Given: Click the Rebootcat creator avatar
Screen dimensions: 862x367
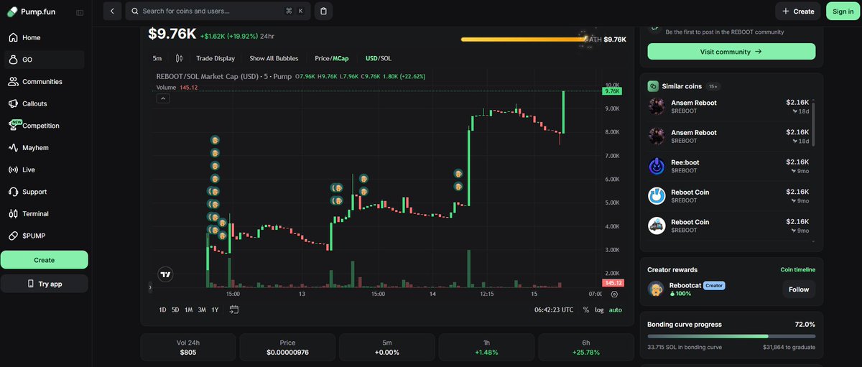Looking at the screenshot, I should 655,289.
